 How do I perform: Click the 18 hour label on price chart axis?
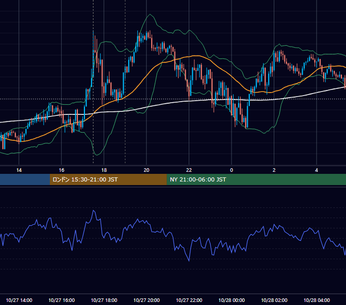pos(104,170)
